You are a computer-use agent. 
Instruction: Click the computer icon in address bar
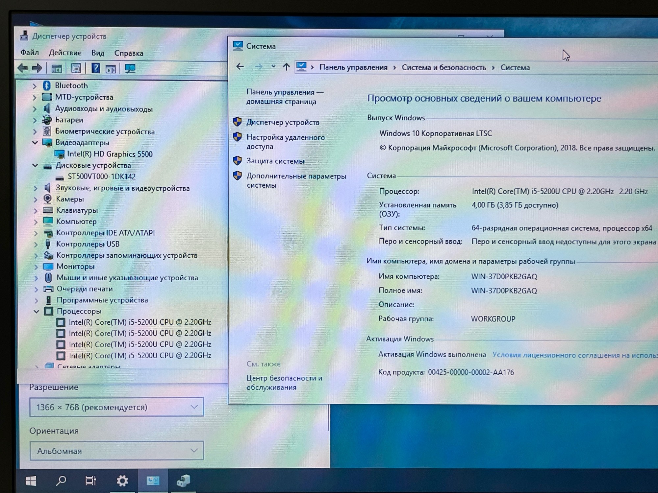(x=301, y=67)
